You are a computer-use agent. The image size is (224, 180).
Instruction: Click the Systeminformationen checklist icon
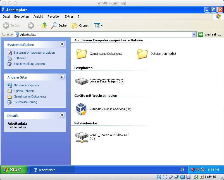coord(10,53)
